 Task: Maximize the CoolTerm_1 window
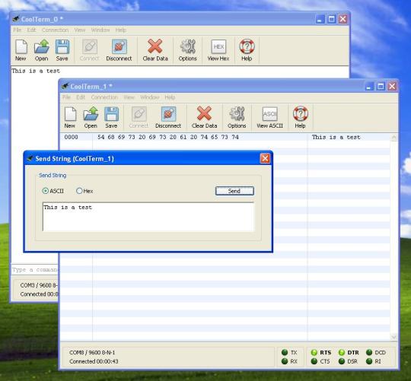point(381,86)
